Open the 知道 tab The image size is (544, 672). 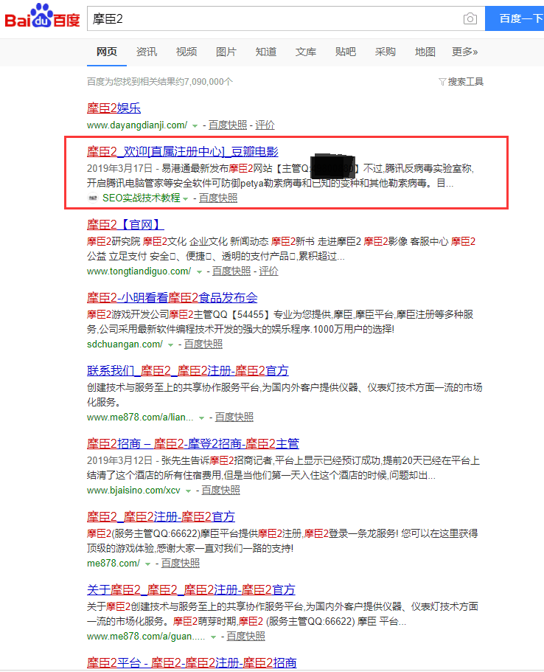pyautogui.click(x=266, y=52)
